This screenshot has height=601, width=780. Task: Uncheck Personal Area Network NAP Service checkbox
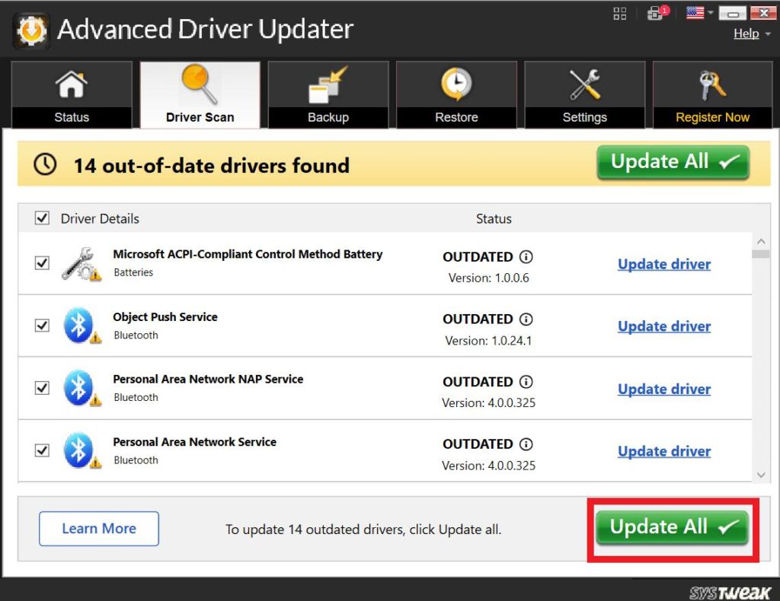43,388
